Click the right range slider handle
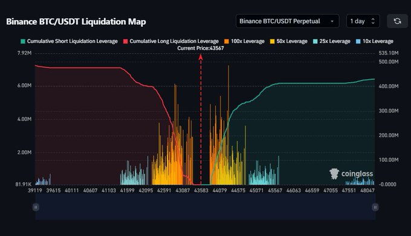The height and width of the screenshot is (236, 411). [375, 208]
